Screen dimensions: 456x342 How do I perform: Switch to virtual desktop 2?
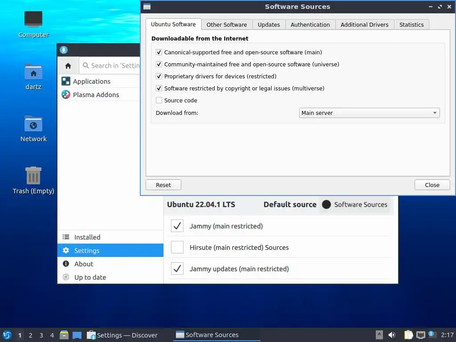click(x=31, y=335)
